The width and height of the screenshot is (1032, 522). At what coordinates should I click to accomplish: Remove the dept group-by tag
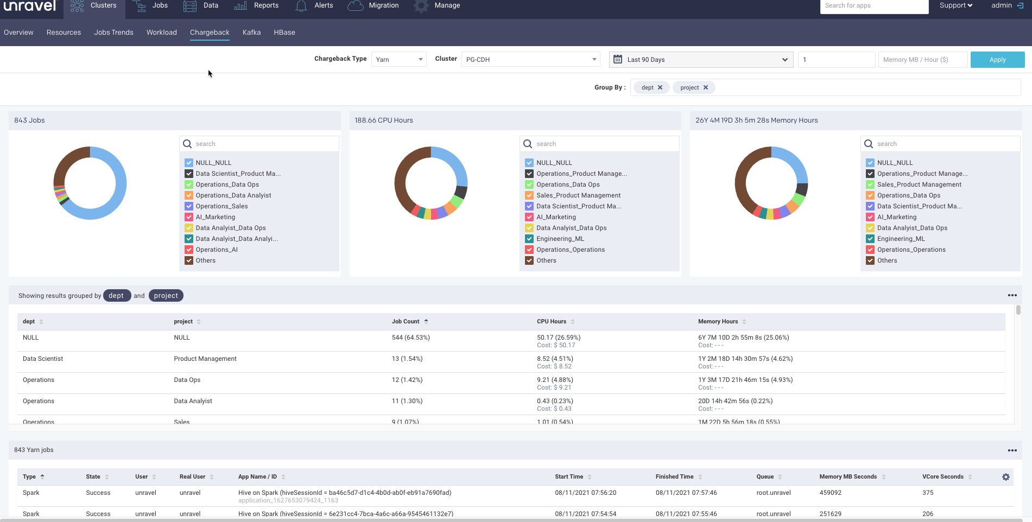click(660, 87)
